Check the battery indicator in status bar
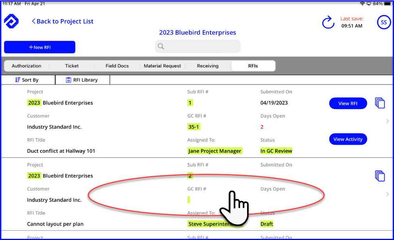The height and width of the screenshot is (240, 394). [387, 4]
